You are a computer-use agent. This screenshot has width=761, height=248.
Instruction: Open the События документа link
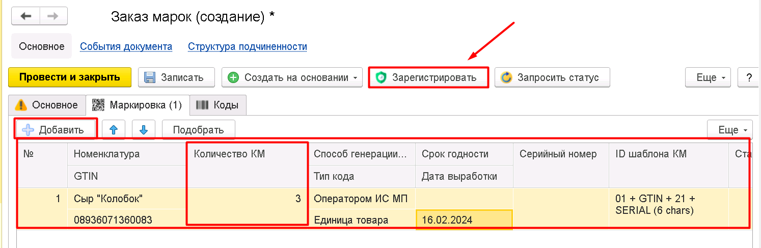tap(126, 46)
